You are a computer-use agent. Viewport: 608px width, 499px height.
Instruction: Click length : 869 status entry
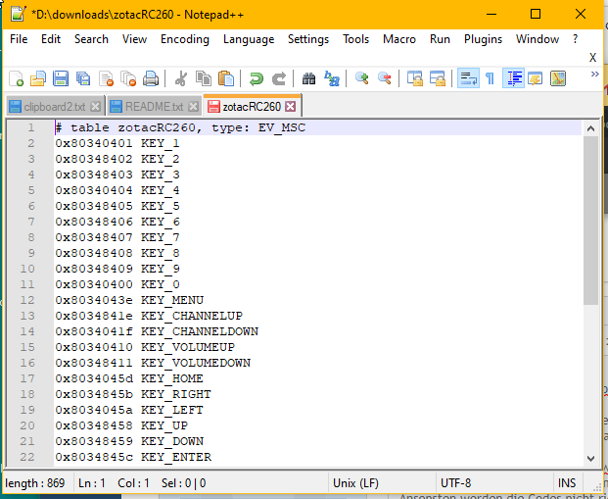(x=35, y=483)
